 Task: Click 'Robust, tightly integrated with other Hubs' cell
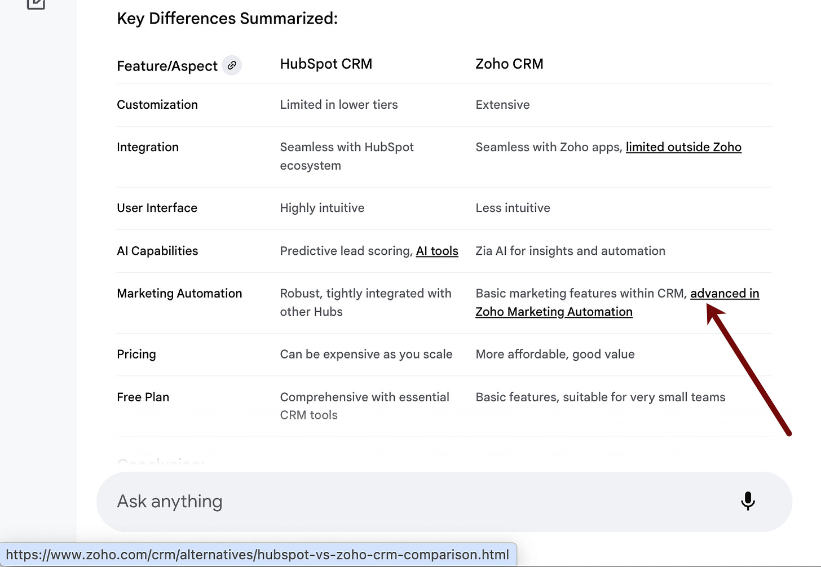point(365,303)
